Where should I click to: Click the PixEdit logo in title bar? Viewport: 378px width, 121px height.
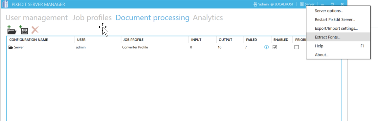tap(4, 4)
